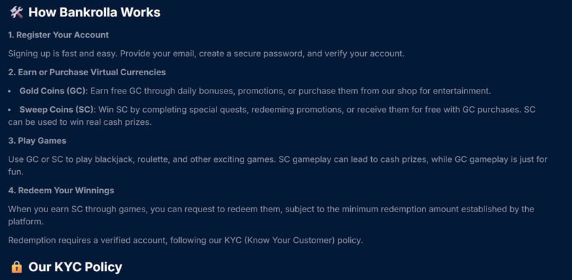Click the bold Gold Coins (GC) label
The image size is (572, 280).
pos(54,91)
